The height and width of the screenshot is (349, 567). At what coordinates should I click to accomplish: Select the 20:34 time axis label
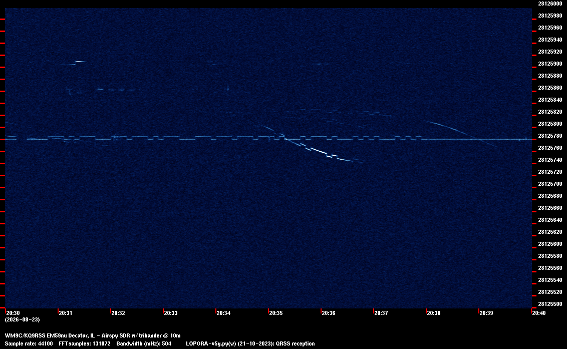[x=223, y=313]
